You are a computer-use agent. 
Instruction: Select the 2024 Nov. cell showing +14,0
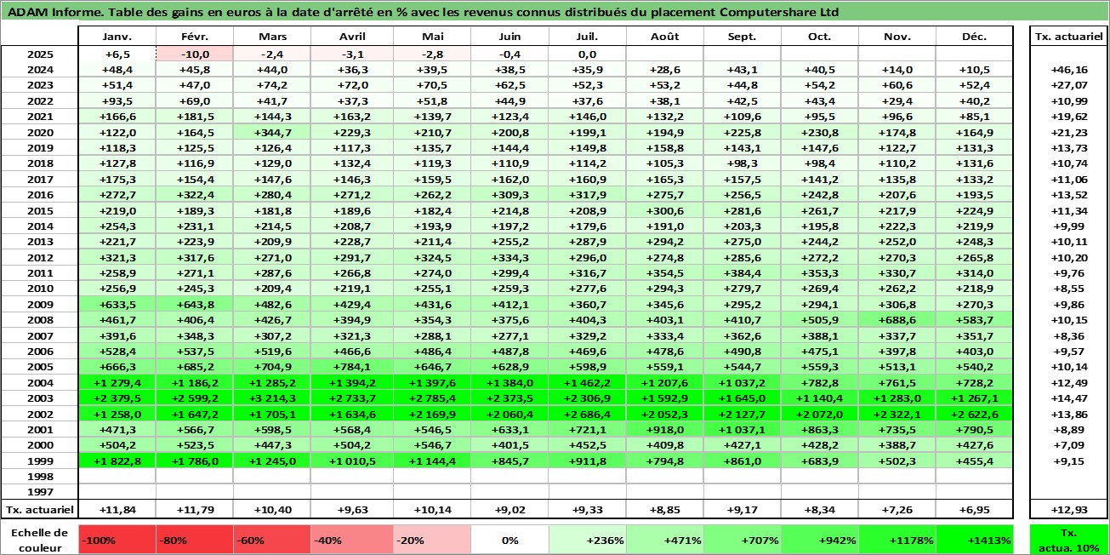(x=897, y=69)
